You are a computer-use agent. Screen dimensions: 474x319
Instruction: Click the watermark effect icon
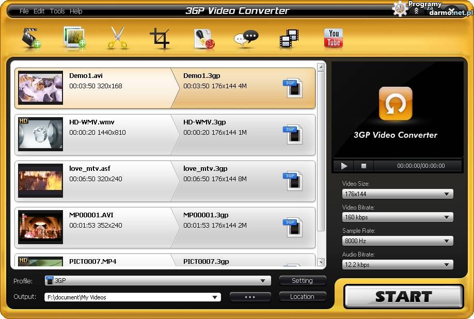coord(204,39)
